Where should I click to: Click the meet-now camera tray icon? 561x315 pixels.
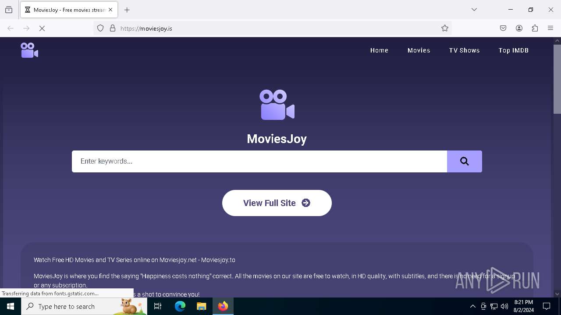coord(483,306)
